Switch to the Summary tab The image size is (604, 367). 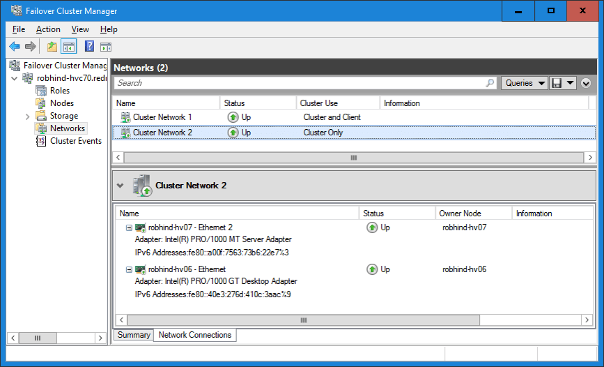pyautogui.click(x=134, y=335)
